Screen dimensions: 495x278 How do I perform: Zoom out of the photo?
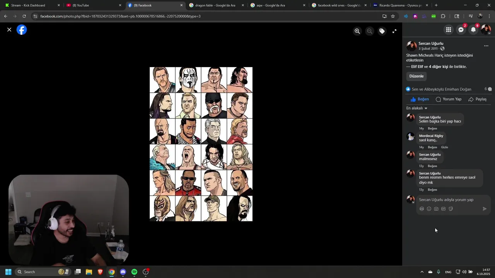[370, 31]
